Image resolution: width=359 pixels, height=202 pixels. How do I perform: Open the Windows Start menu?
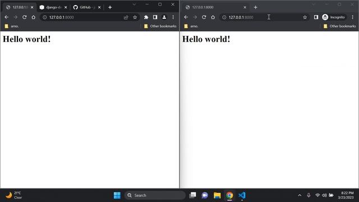(117, 195)
